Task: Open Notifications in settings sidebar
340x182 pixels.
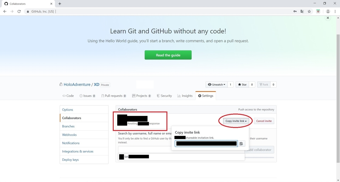Action: [x=84, y=143]
